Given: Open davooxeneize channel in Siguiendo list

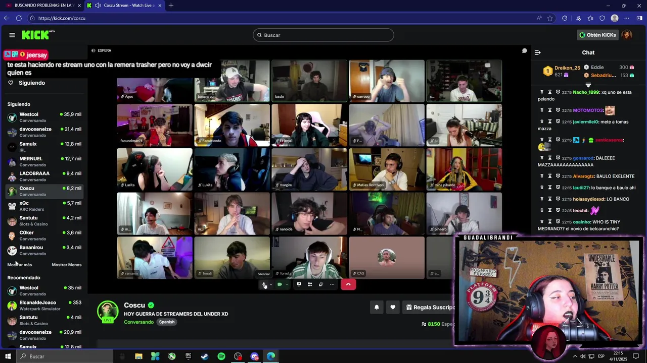Looking at the screenshot, I should tap(44, 132).
